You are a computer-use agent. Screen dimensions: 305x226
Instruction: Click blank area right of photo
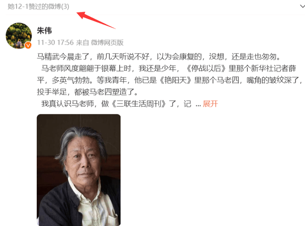click(212, 169)
